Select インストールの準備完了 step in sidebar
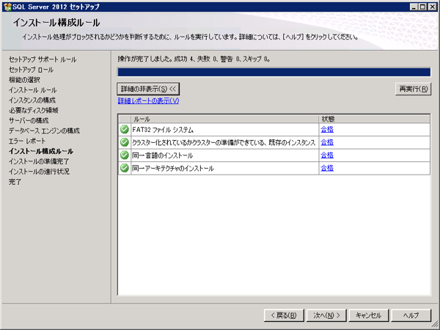The height and width of the screenshot is (330, 440). pyautogui.click(x=39, y=161)
